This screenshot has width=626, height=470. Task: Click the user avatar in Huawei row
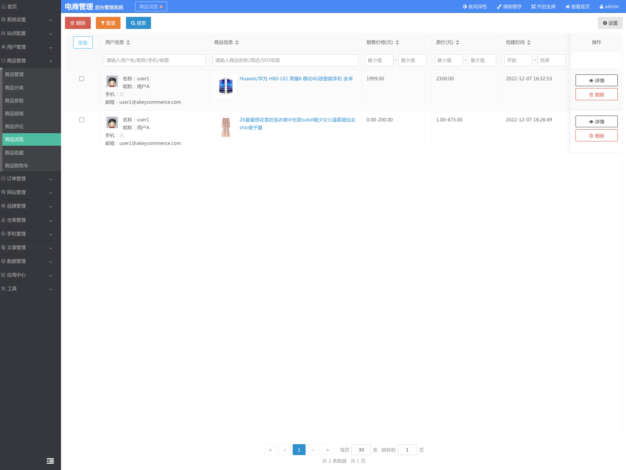tap(112, 81)
